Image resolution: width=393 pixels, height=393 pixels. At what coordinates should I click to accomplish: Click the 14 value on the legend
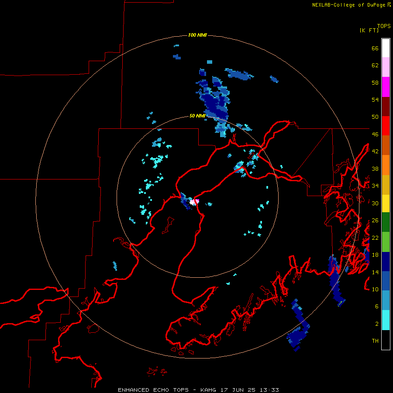[x=375, y=272]
